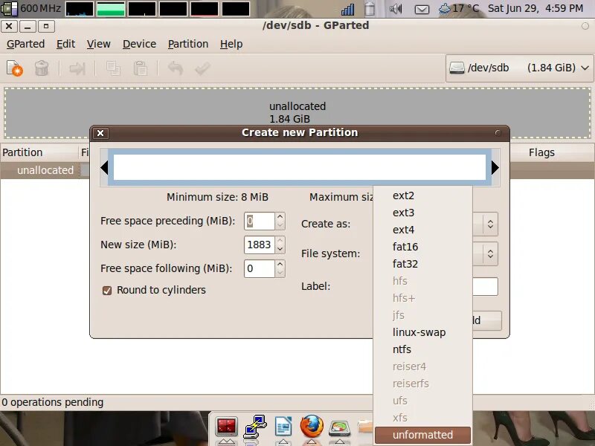Click the Resize/Move toolbar icon

point(77,68)
